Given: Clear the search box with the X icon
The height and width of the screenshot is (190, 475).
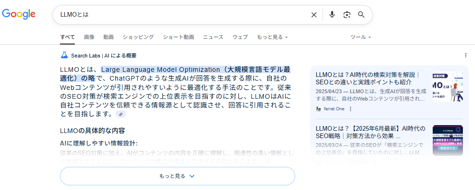Looking at the screenshot, I should click(x=314, y=15).
